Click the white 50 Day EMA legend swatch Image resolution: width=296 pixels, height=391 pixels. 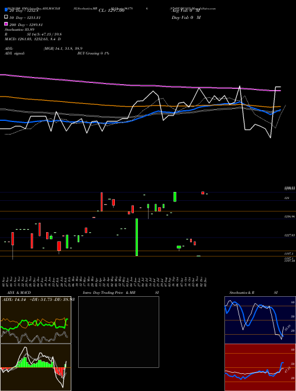pos(7,17)
